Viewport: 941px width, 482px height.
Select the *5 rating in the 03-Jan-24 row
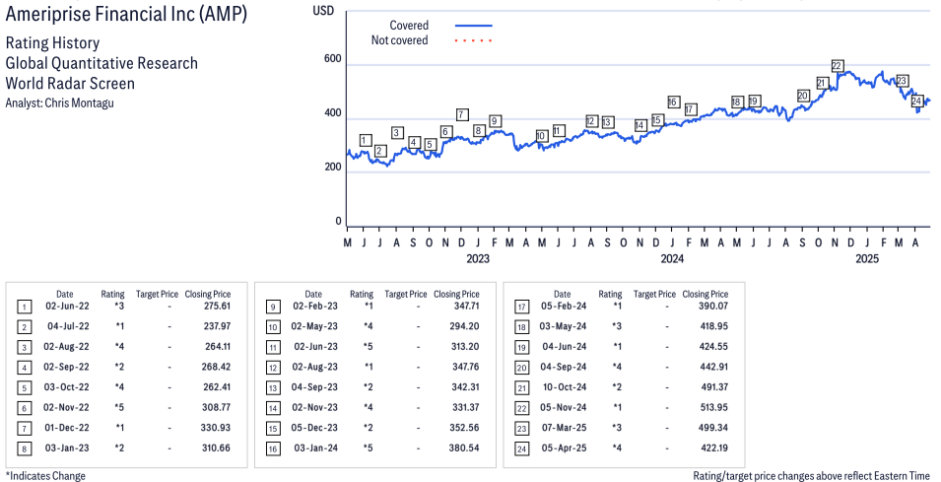tap(368, 448)
